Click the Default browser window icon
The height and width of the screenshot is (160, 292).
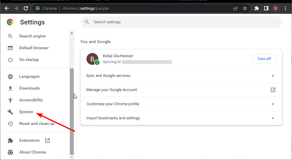tap(10, 48)
